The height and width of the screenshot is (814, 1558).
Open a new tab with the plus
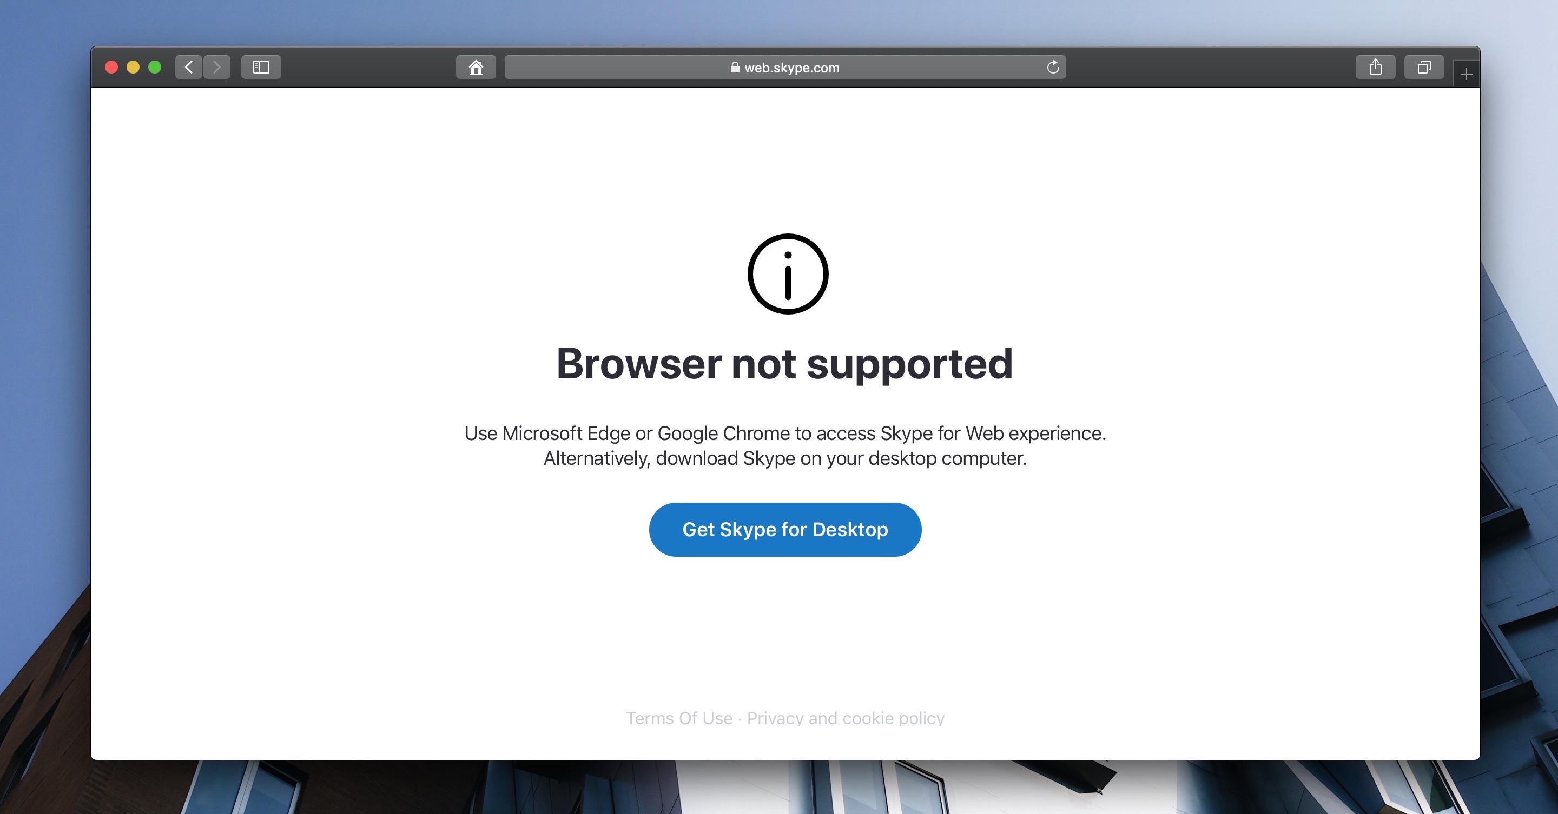(x=1466, y=75)
